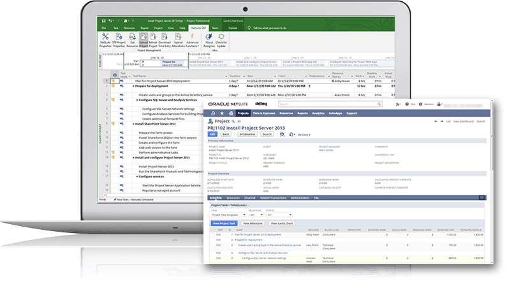505x282 pixels.
Task: Click the subtab layout icon right of P&L
Action: pos(482,198)
